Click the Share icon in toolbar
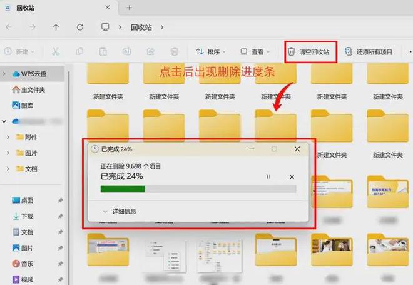Viewport: 413px width, 285px height. click(x=151, y=52)
